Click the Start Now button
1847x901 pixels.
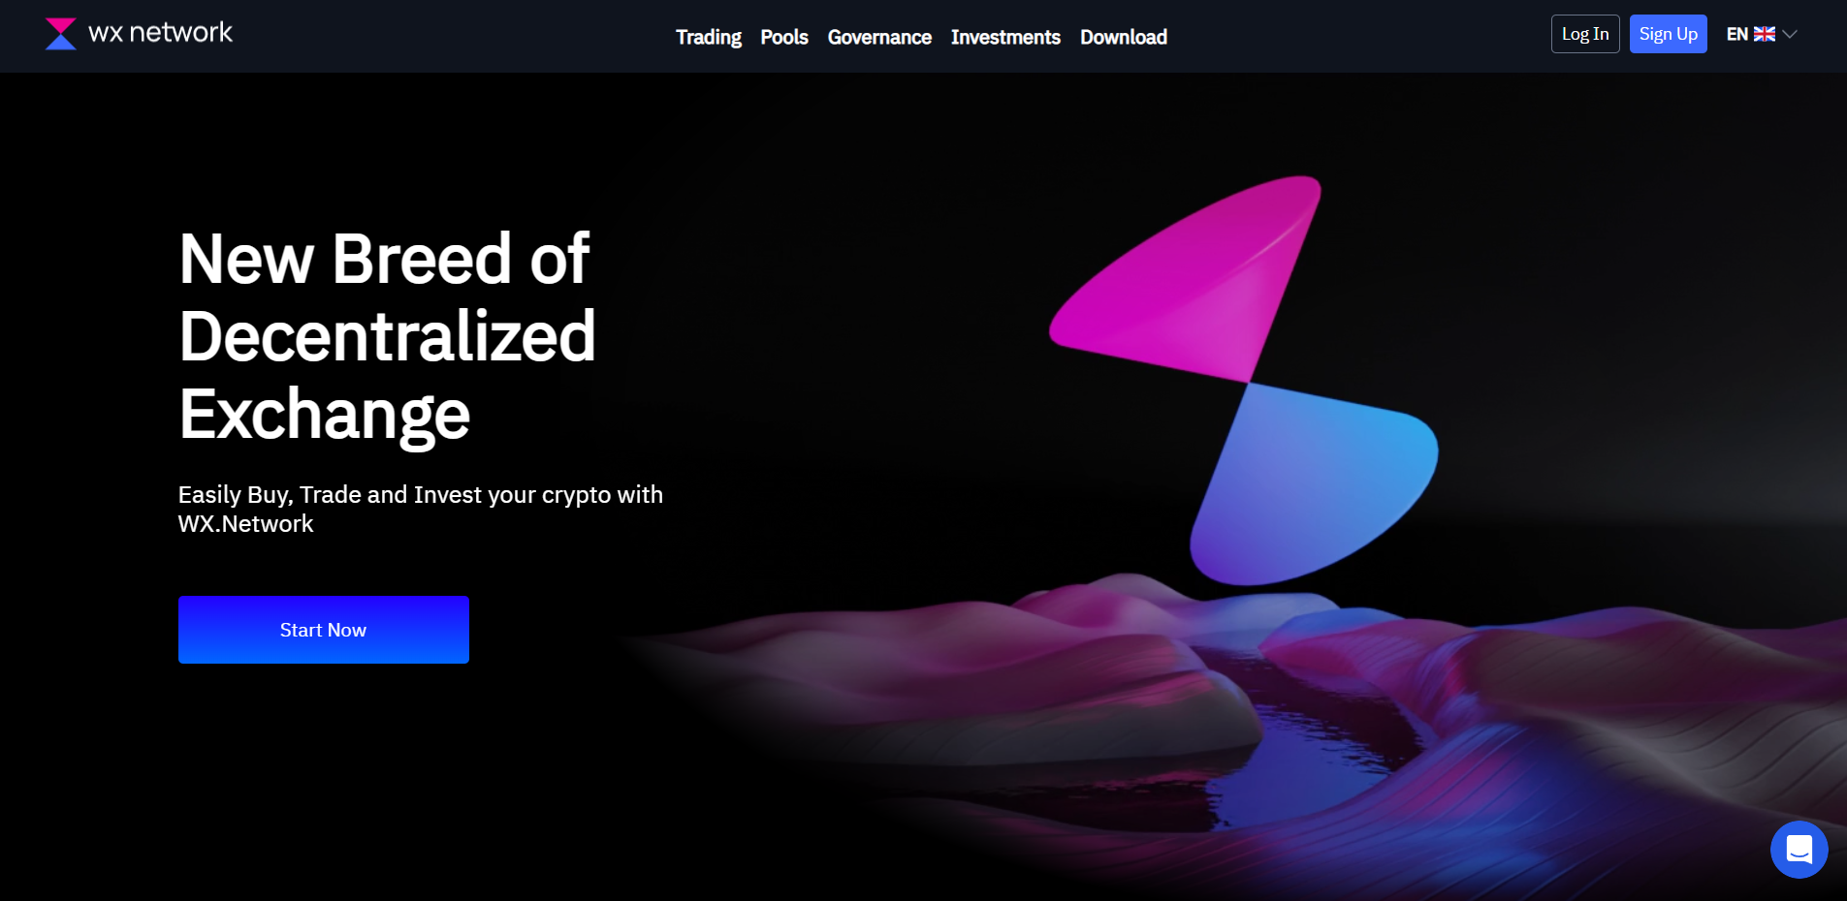(324, 630)
